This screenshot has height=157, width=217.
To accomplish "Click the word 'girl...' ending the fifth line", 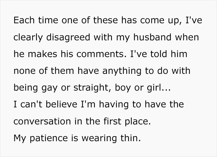I will tap(159, 88).
